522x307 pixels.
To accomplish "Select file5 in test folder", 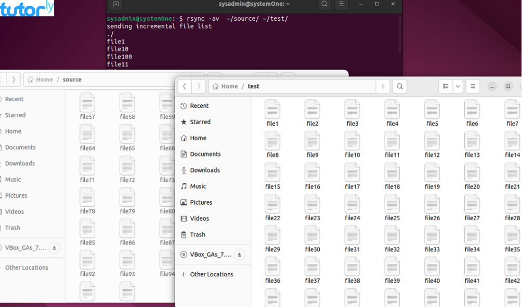I will pos(432,113).
